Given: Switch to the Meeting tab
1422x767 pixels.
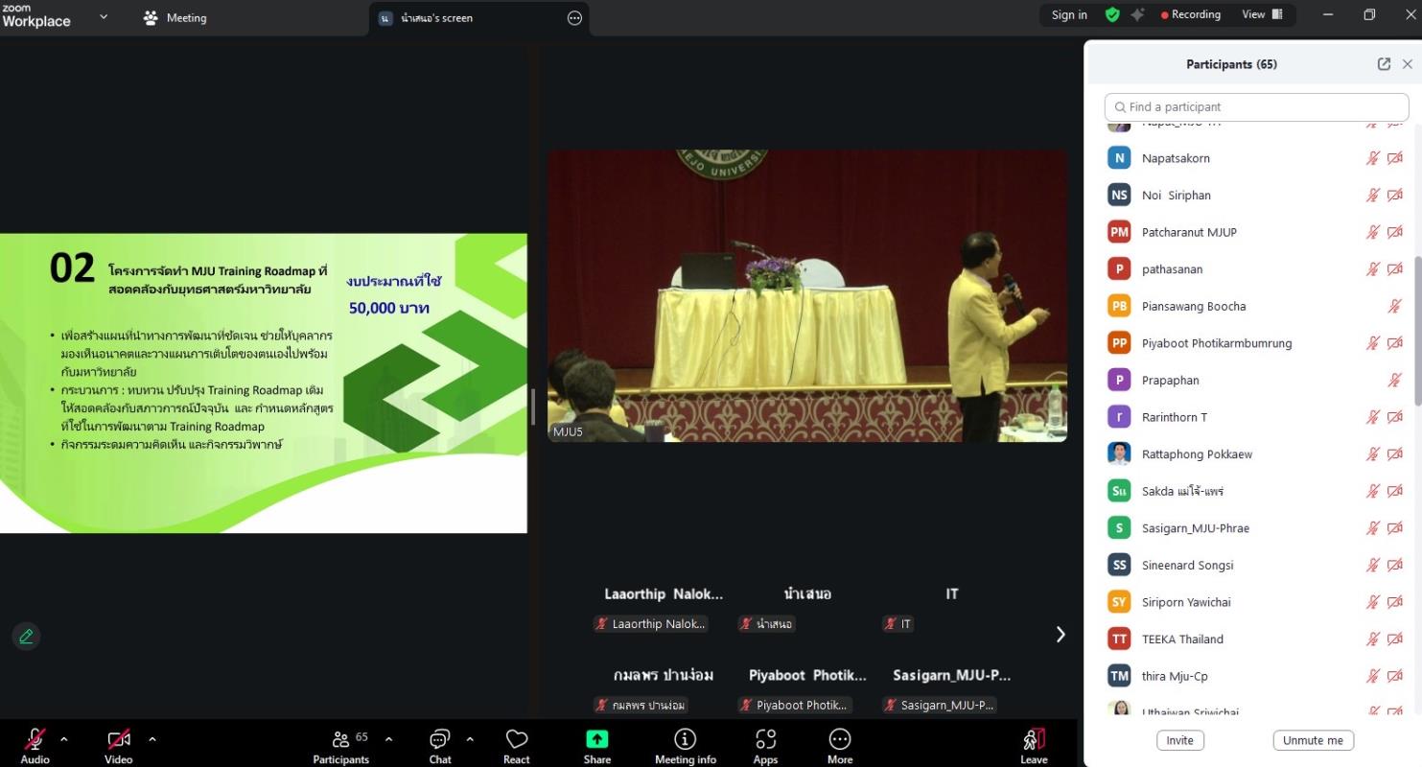Looking at the screenshot, I should (175, 18).
